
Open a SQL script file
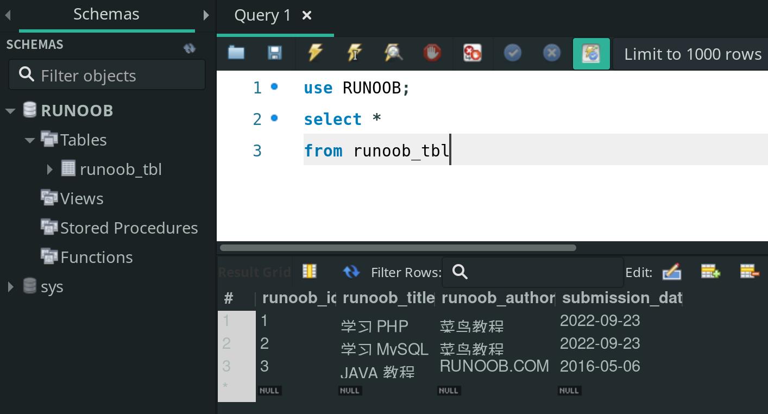236,53
